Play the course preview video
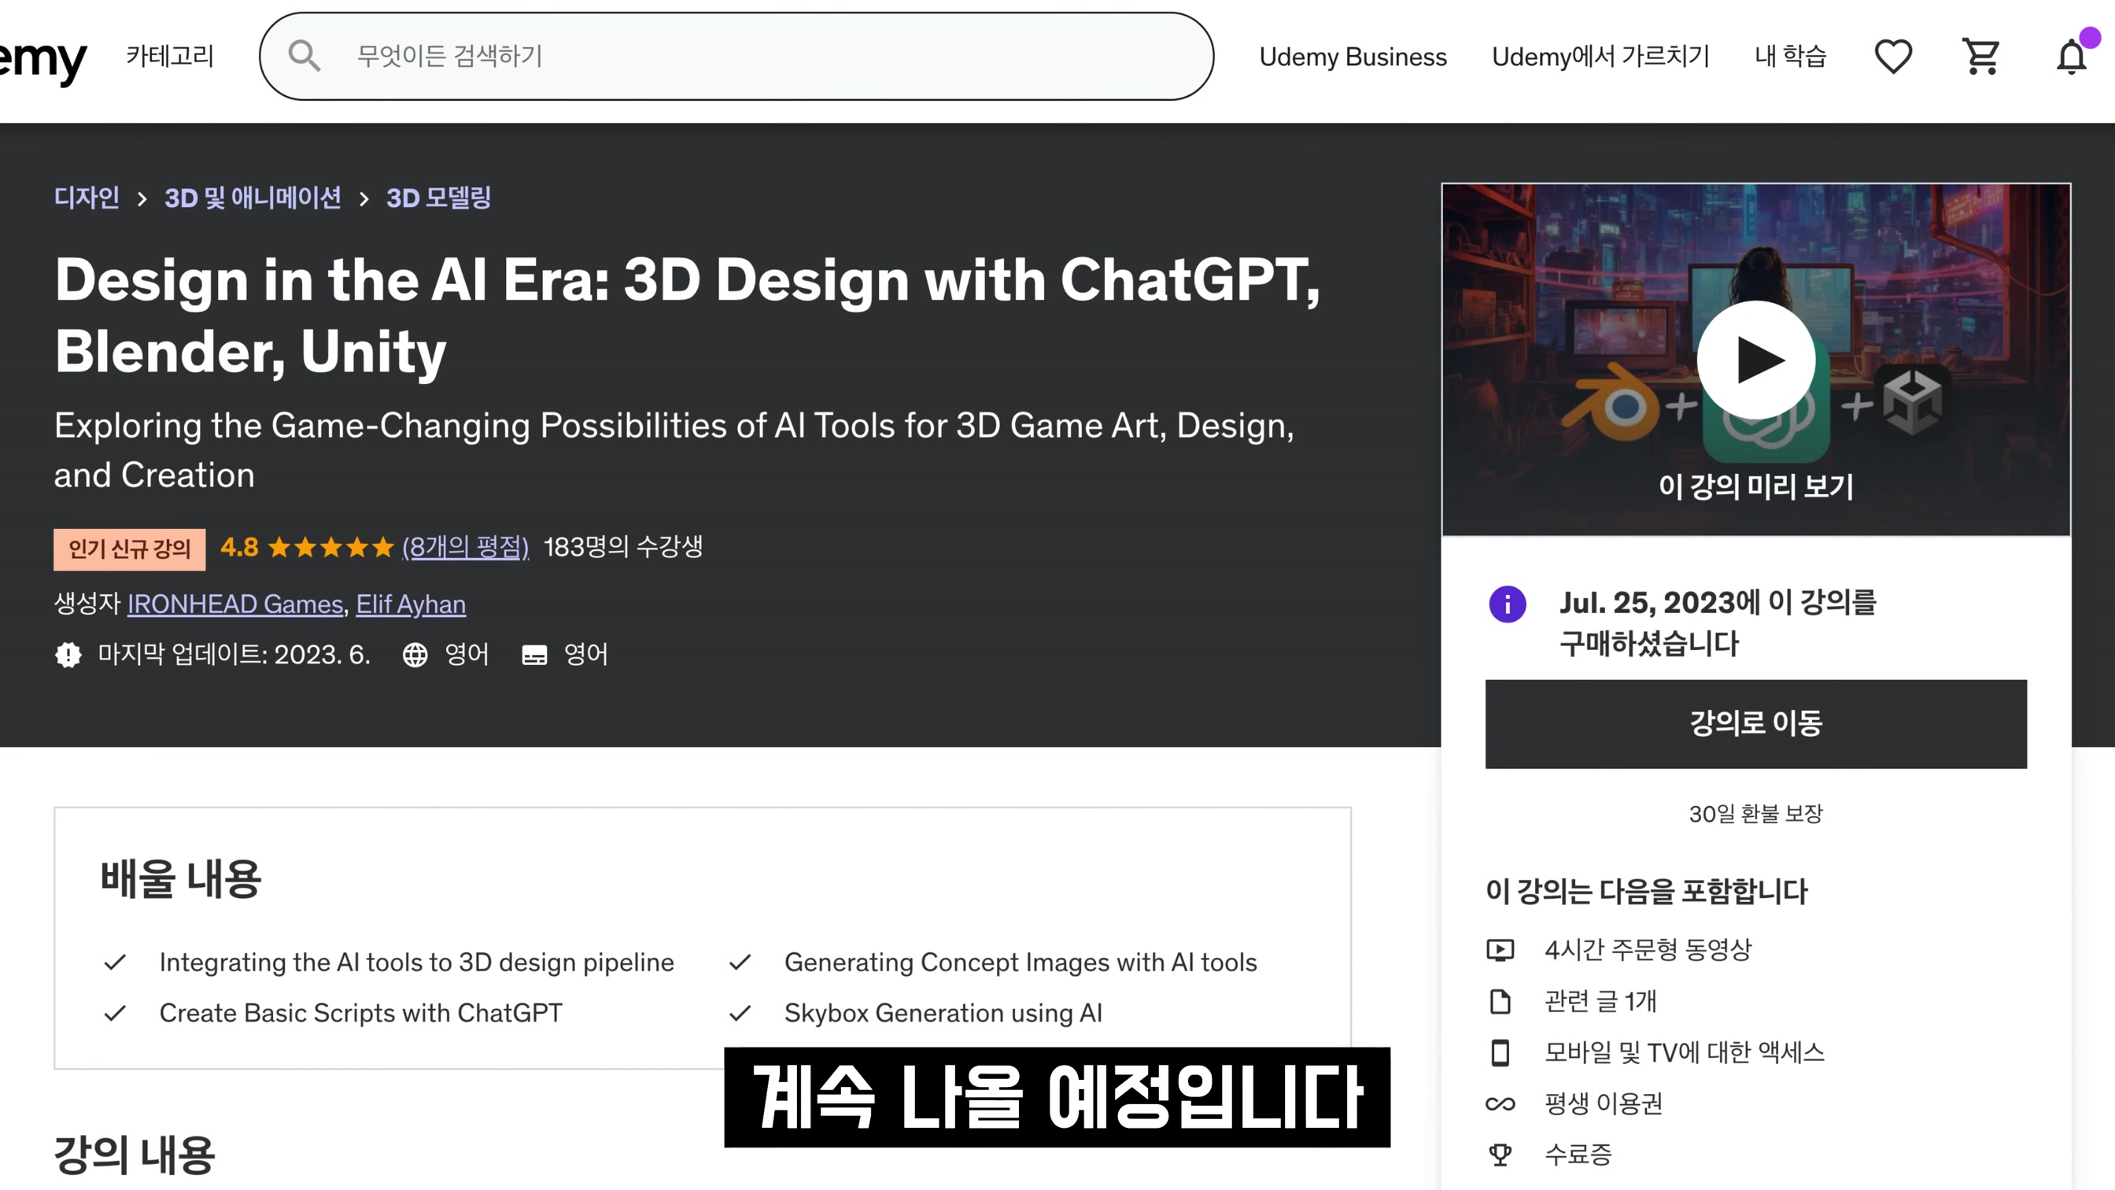This screenshot has height=1190, width=2115. click(1755, 360)
